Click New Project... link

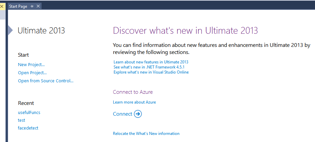coord(31,64)
